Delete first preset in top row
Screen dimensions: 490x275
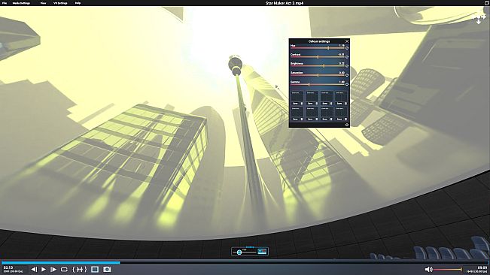(x=302, y=104)
